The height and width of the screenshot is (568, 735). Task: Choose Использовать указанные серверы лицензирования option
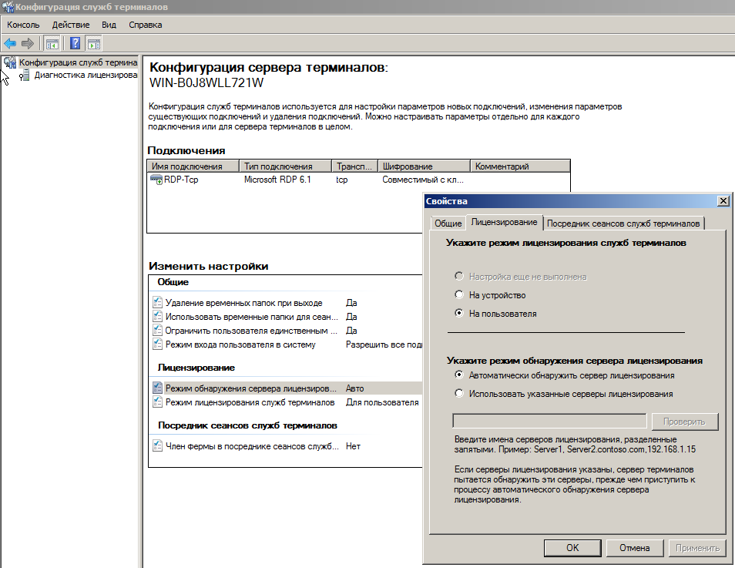point(459,394)
